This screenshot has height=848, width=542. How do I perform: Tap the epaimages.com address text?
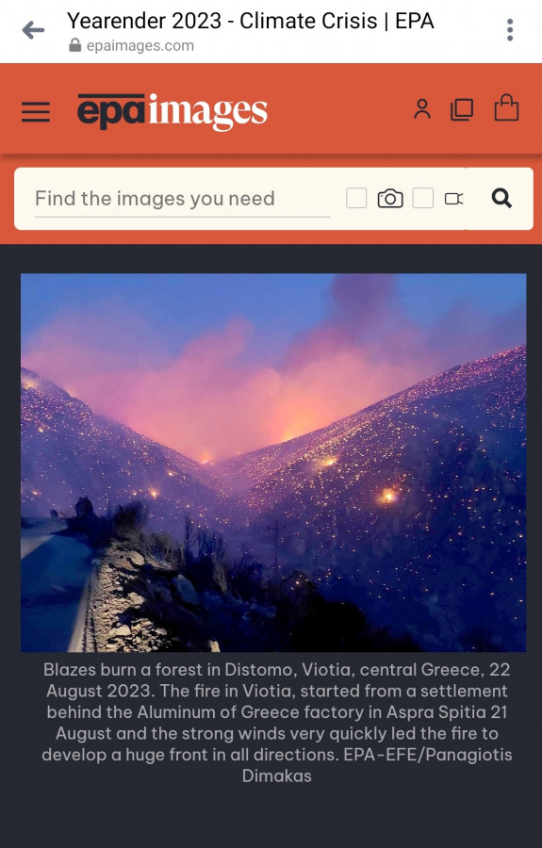coord(140,46)
